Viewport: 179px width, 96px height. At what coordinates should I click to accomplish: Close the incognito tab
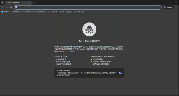(x=30, y=2)
